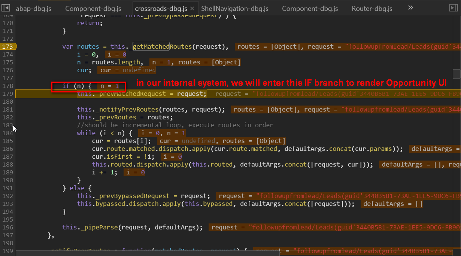Click the incremental loop comment on line 183

[175, 125]
